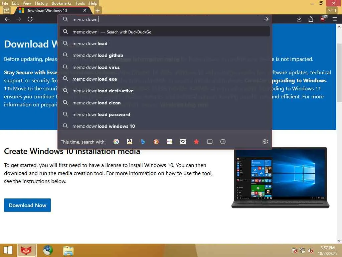Open the View menu

[27, 3]
